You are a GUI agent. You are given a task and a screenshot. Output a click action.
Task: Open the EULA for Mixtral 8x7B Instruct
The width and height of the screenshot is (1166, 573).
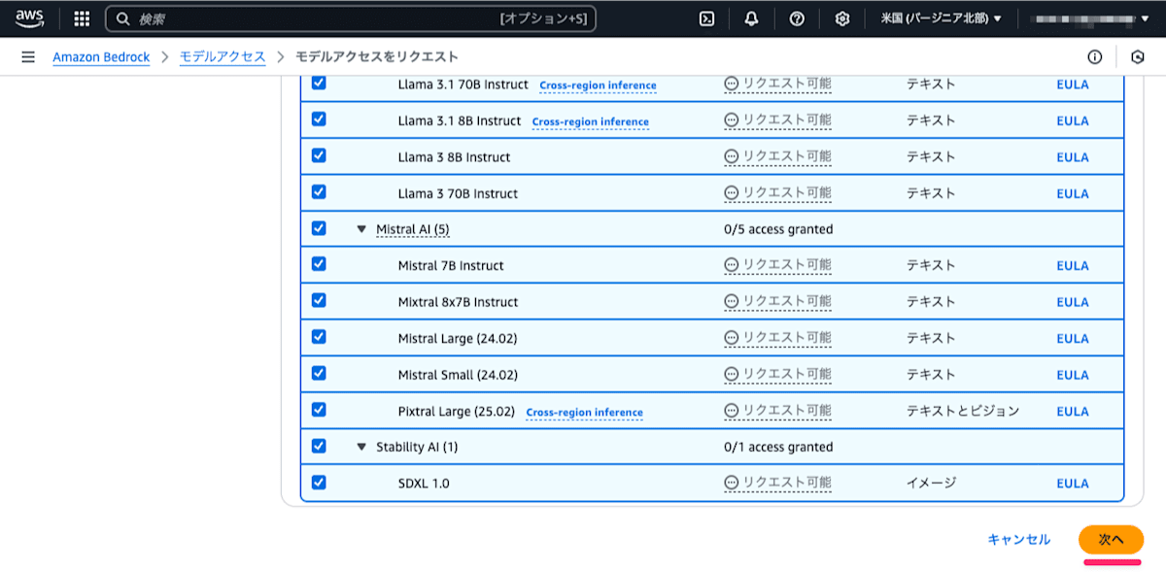[x=1073, y=302]
